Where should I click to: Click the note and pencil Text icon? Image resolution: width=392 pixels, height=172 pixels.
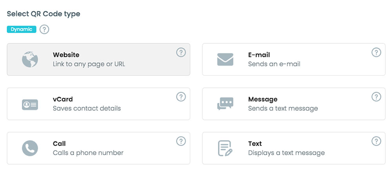click(x=225, y=148)
